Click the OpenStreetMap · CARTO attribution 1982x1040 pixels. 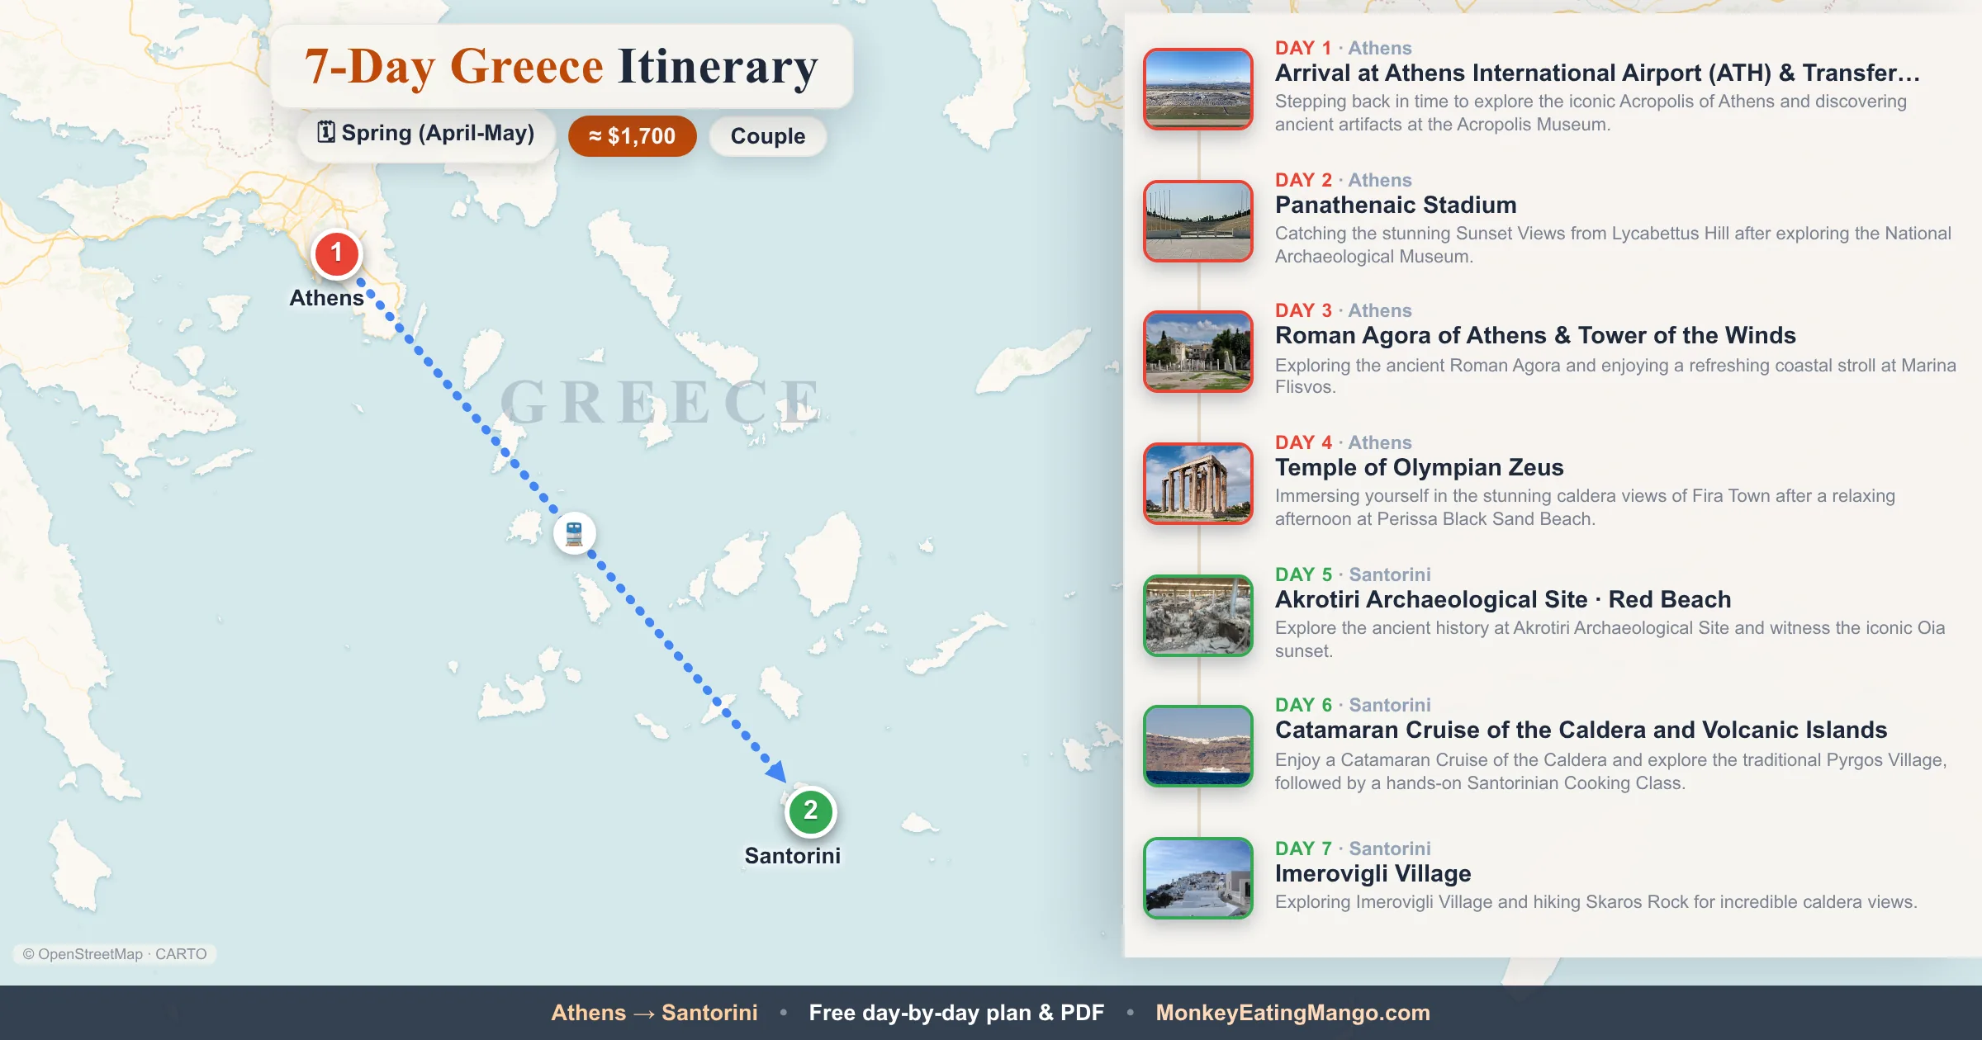[x=115, y=954]
